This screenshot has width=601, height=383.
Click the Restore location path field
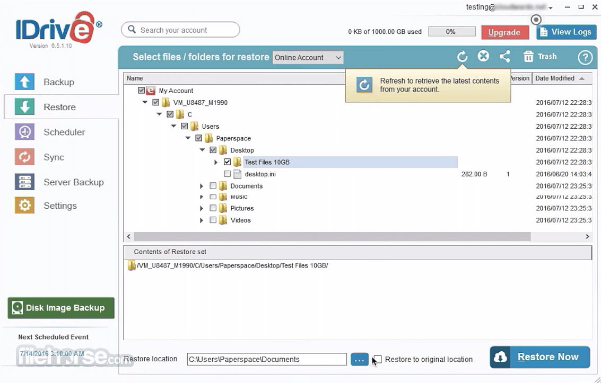coord(267,359)
